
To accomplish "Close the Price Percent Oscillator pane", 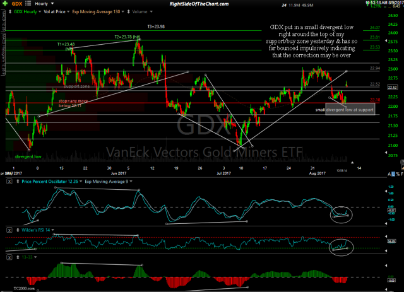I will coord(9,181).
